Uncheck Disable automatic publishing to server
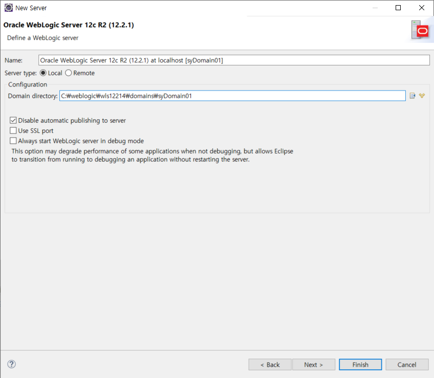 click(13, 120)
